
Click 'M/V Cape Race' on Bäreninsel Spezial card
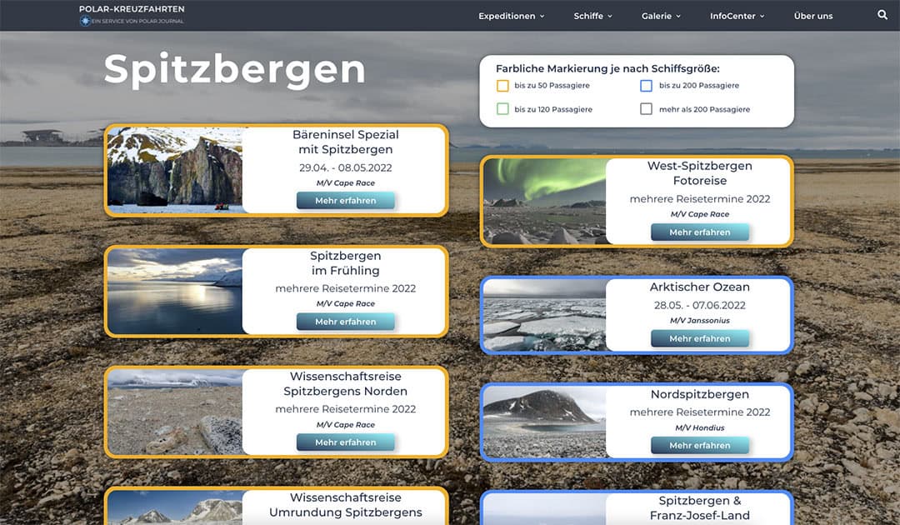pyautogui.click(x=346, y=183)
